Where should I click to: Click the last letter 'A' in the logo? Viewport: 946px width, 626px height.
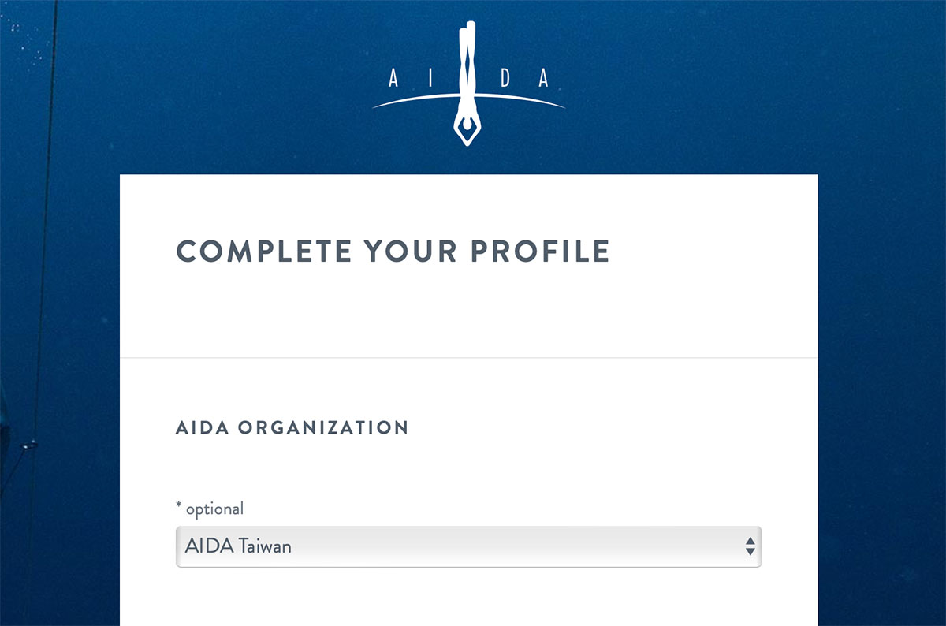click(542, 79)
